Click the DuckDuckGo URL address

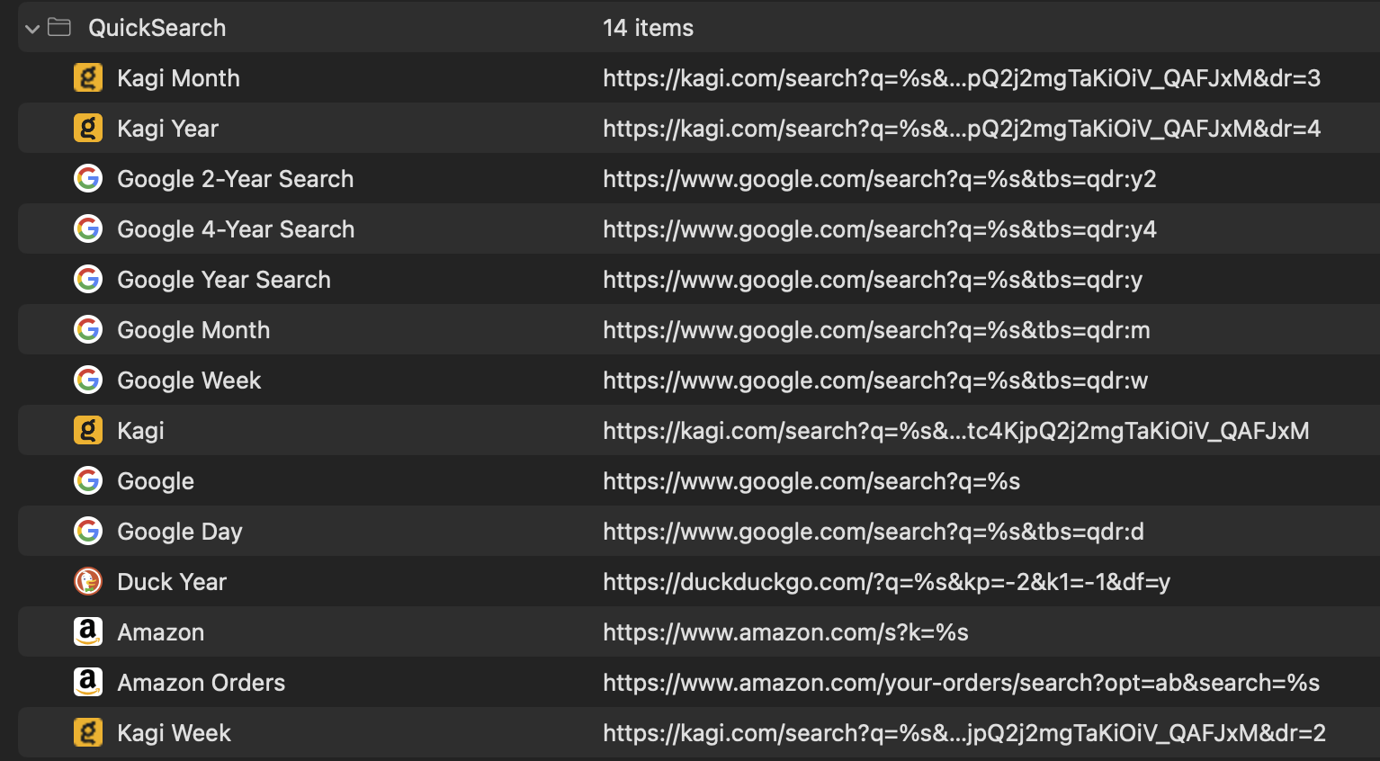click(886, 582)
